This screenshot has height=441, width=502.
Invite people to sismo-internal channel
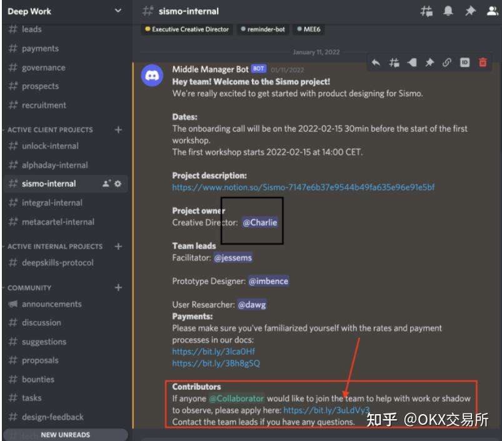(106, 184)
